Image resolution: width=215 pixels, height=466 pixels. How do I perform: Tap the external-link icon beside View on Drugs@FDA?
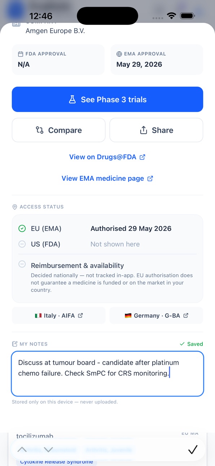coord(142,157)
